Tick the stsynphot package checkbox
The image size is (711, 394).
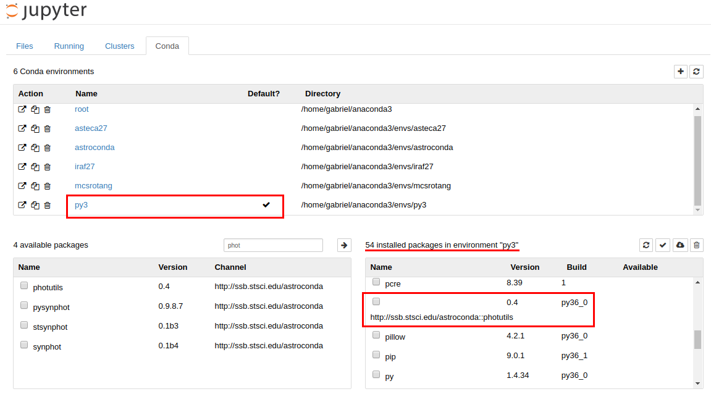pyautogui.click(x=24, y=325)
